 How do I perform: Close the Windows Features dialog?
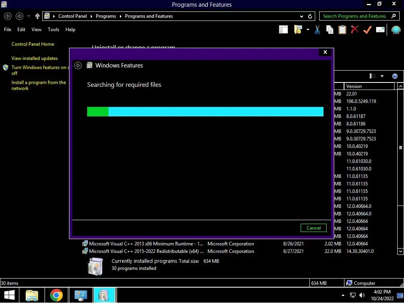(x=325, y=52)
